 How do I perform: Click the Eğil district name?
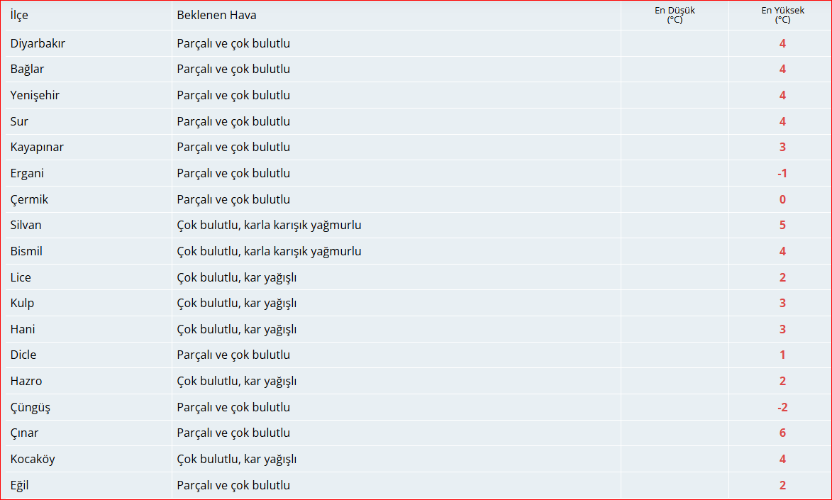pyautogui.click(x=20, y=486)
